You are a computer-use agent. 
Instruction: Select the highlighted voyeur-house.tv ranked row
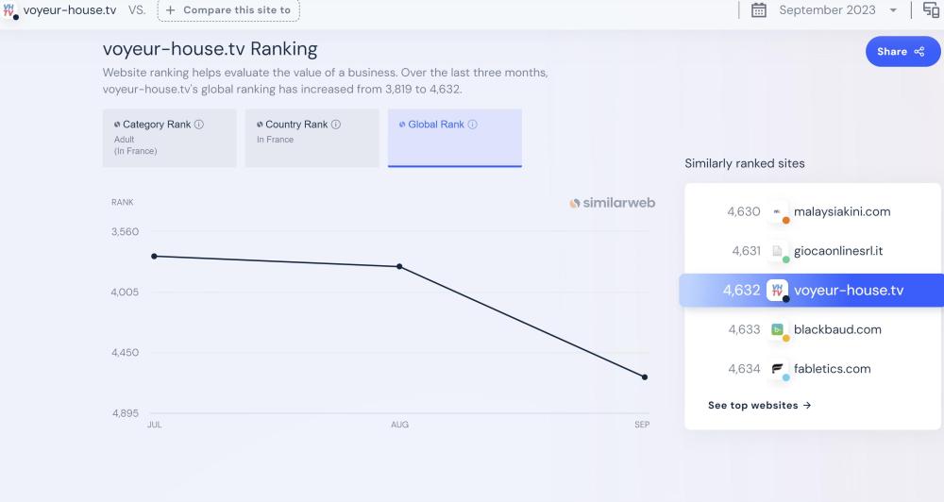pos(811,291)
